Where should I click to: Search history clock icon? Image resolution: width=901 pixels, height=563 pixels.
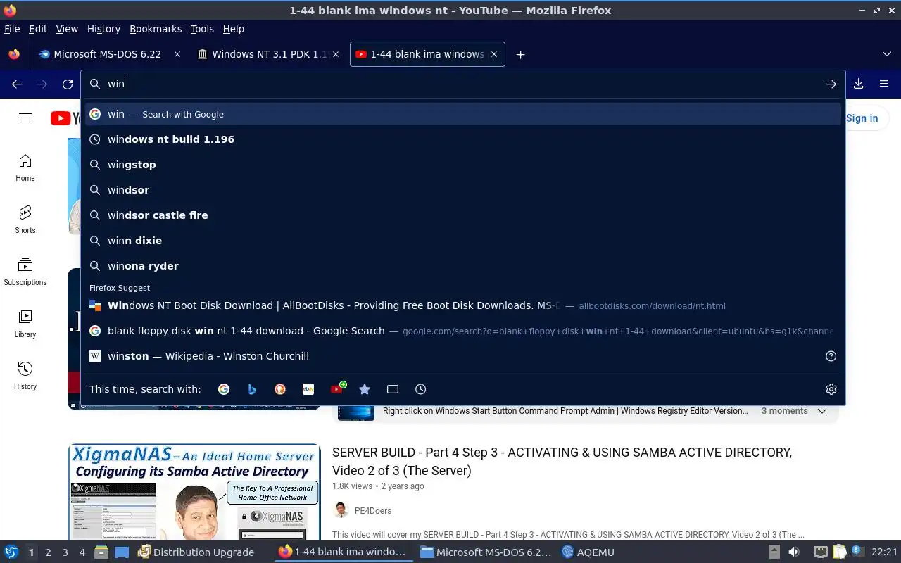(x=421, y=389)
